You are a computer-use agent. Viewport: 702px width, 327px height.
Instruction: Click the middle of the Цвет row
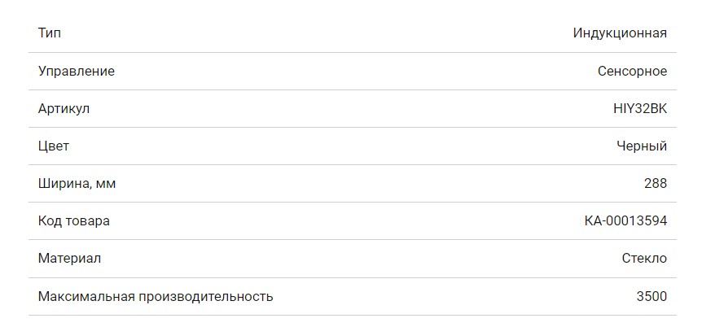point(352,146)
